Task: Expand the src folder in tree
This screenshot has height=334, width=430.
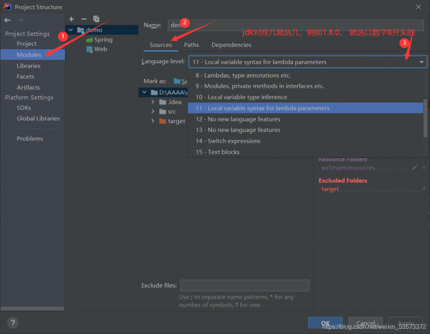Action: point(153,111)
